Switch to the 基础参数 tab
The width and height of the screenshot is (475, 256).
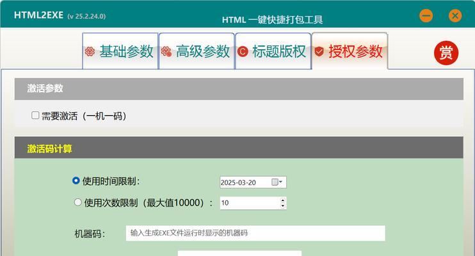pyautogui.click(x=120, y=51)
